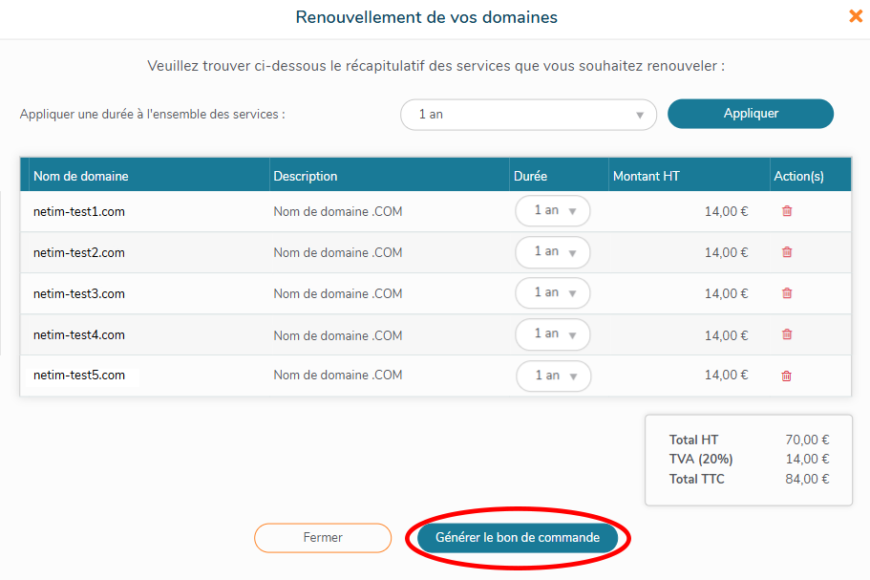Delete netim-test1.com using its trash icon
The width and height of the screenshot is (870, 580).
pyautogui.click(x=787, y=211)
